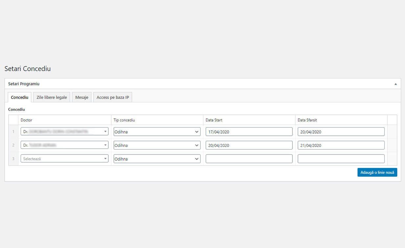The image size is (405, 248).
Task: Open Tip concediu dropdown in row 1
Action: pyautogui.click(x=157, y=132)
